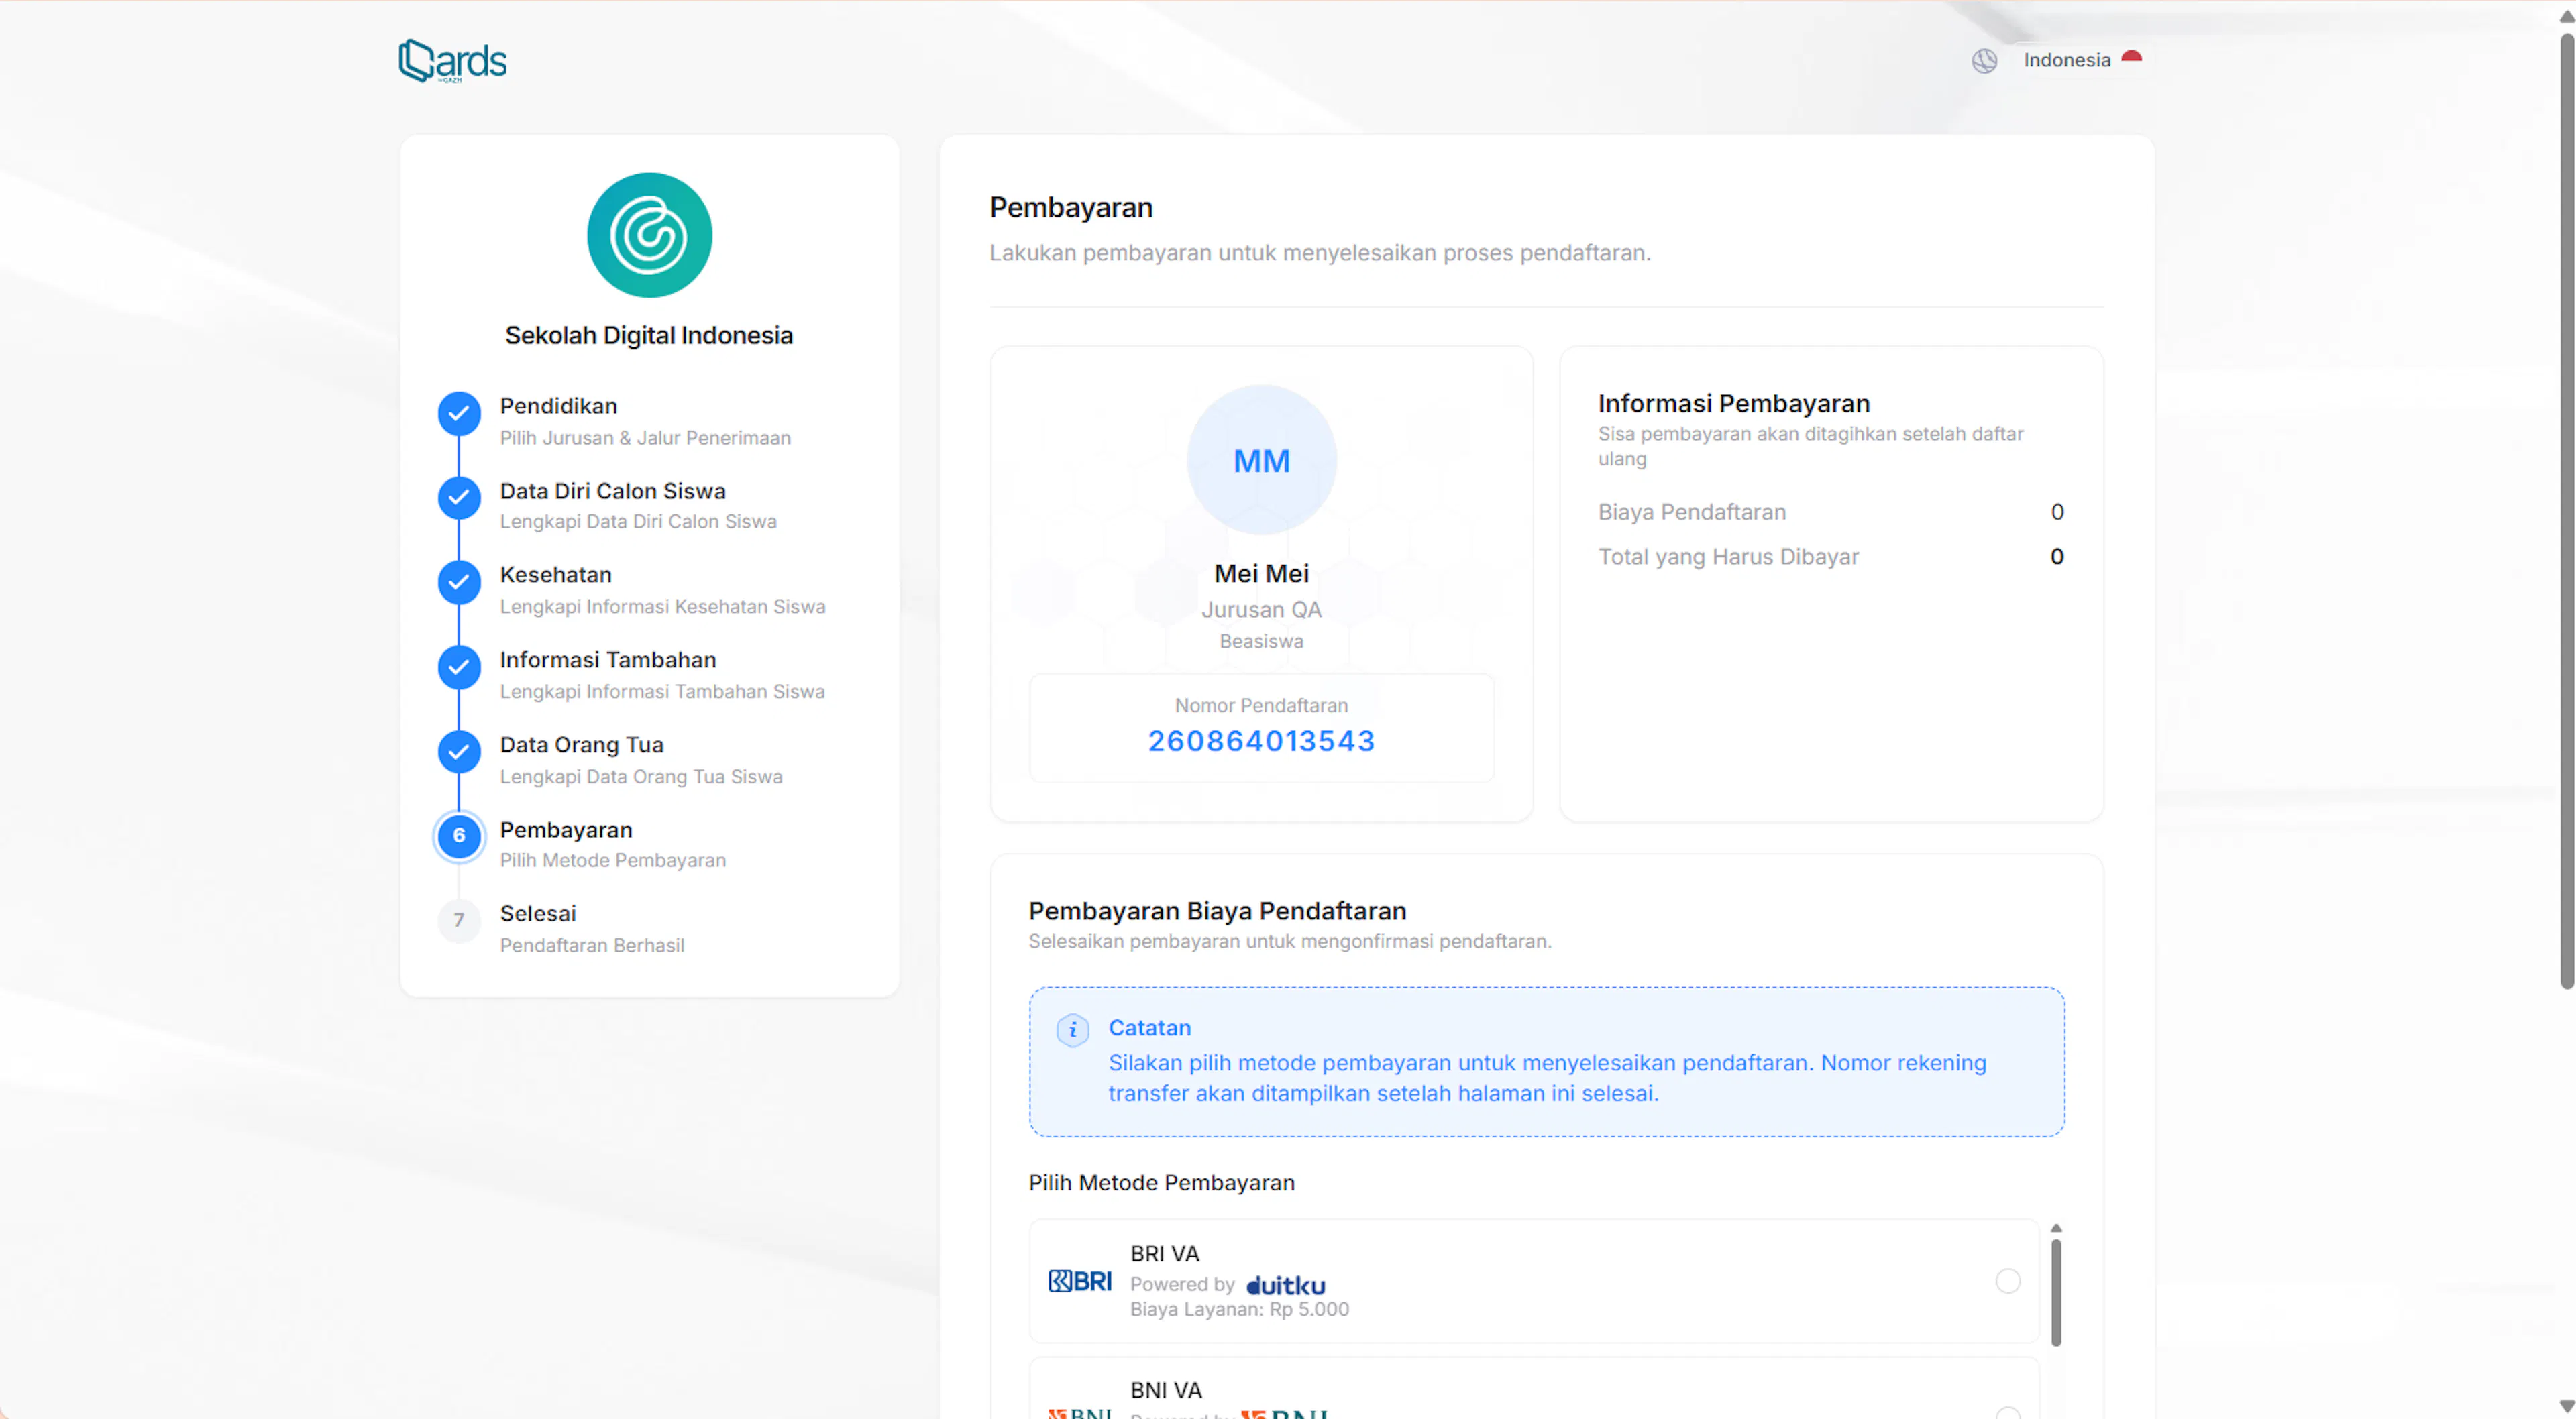The image size is (2576, 1419).
Task: Click the duitku logo under BRI VA
Action: click(x=1286, y=1285)
